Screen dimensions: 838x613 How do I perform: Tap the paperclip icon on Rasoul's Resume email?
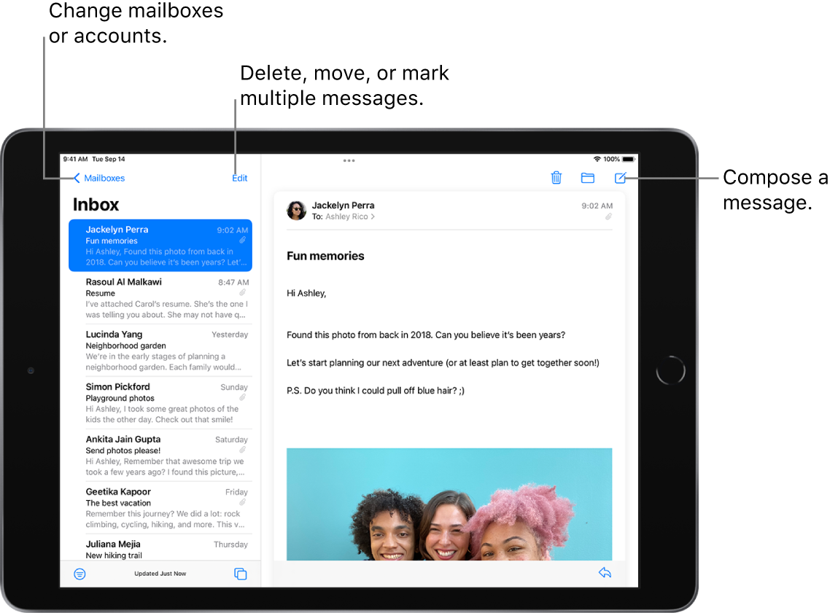(x=242, y=291)
